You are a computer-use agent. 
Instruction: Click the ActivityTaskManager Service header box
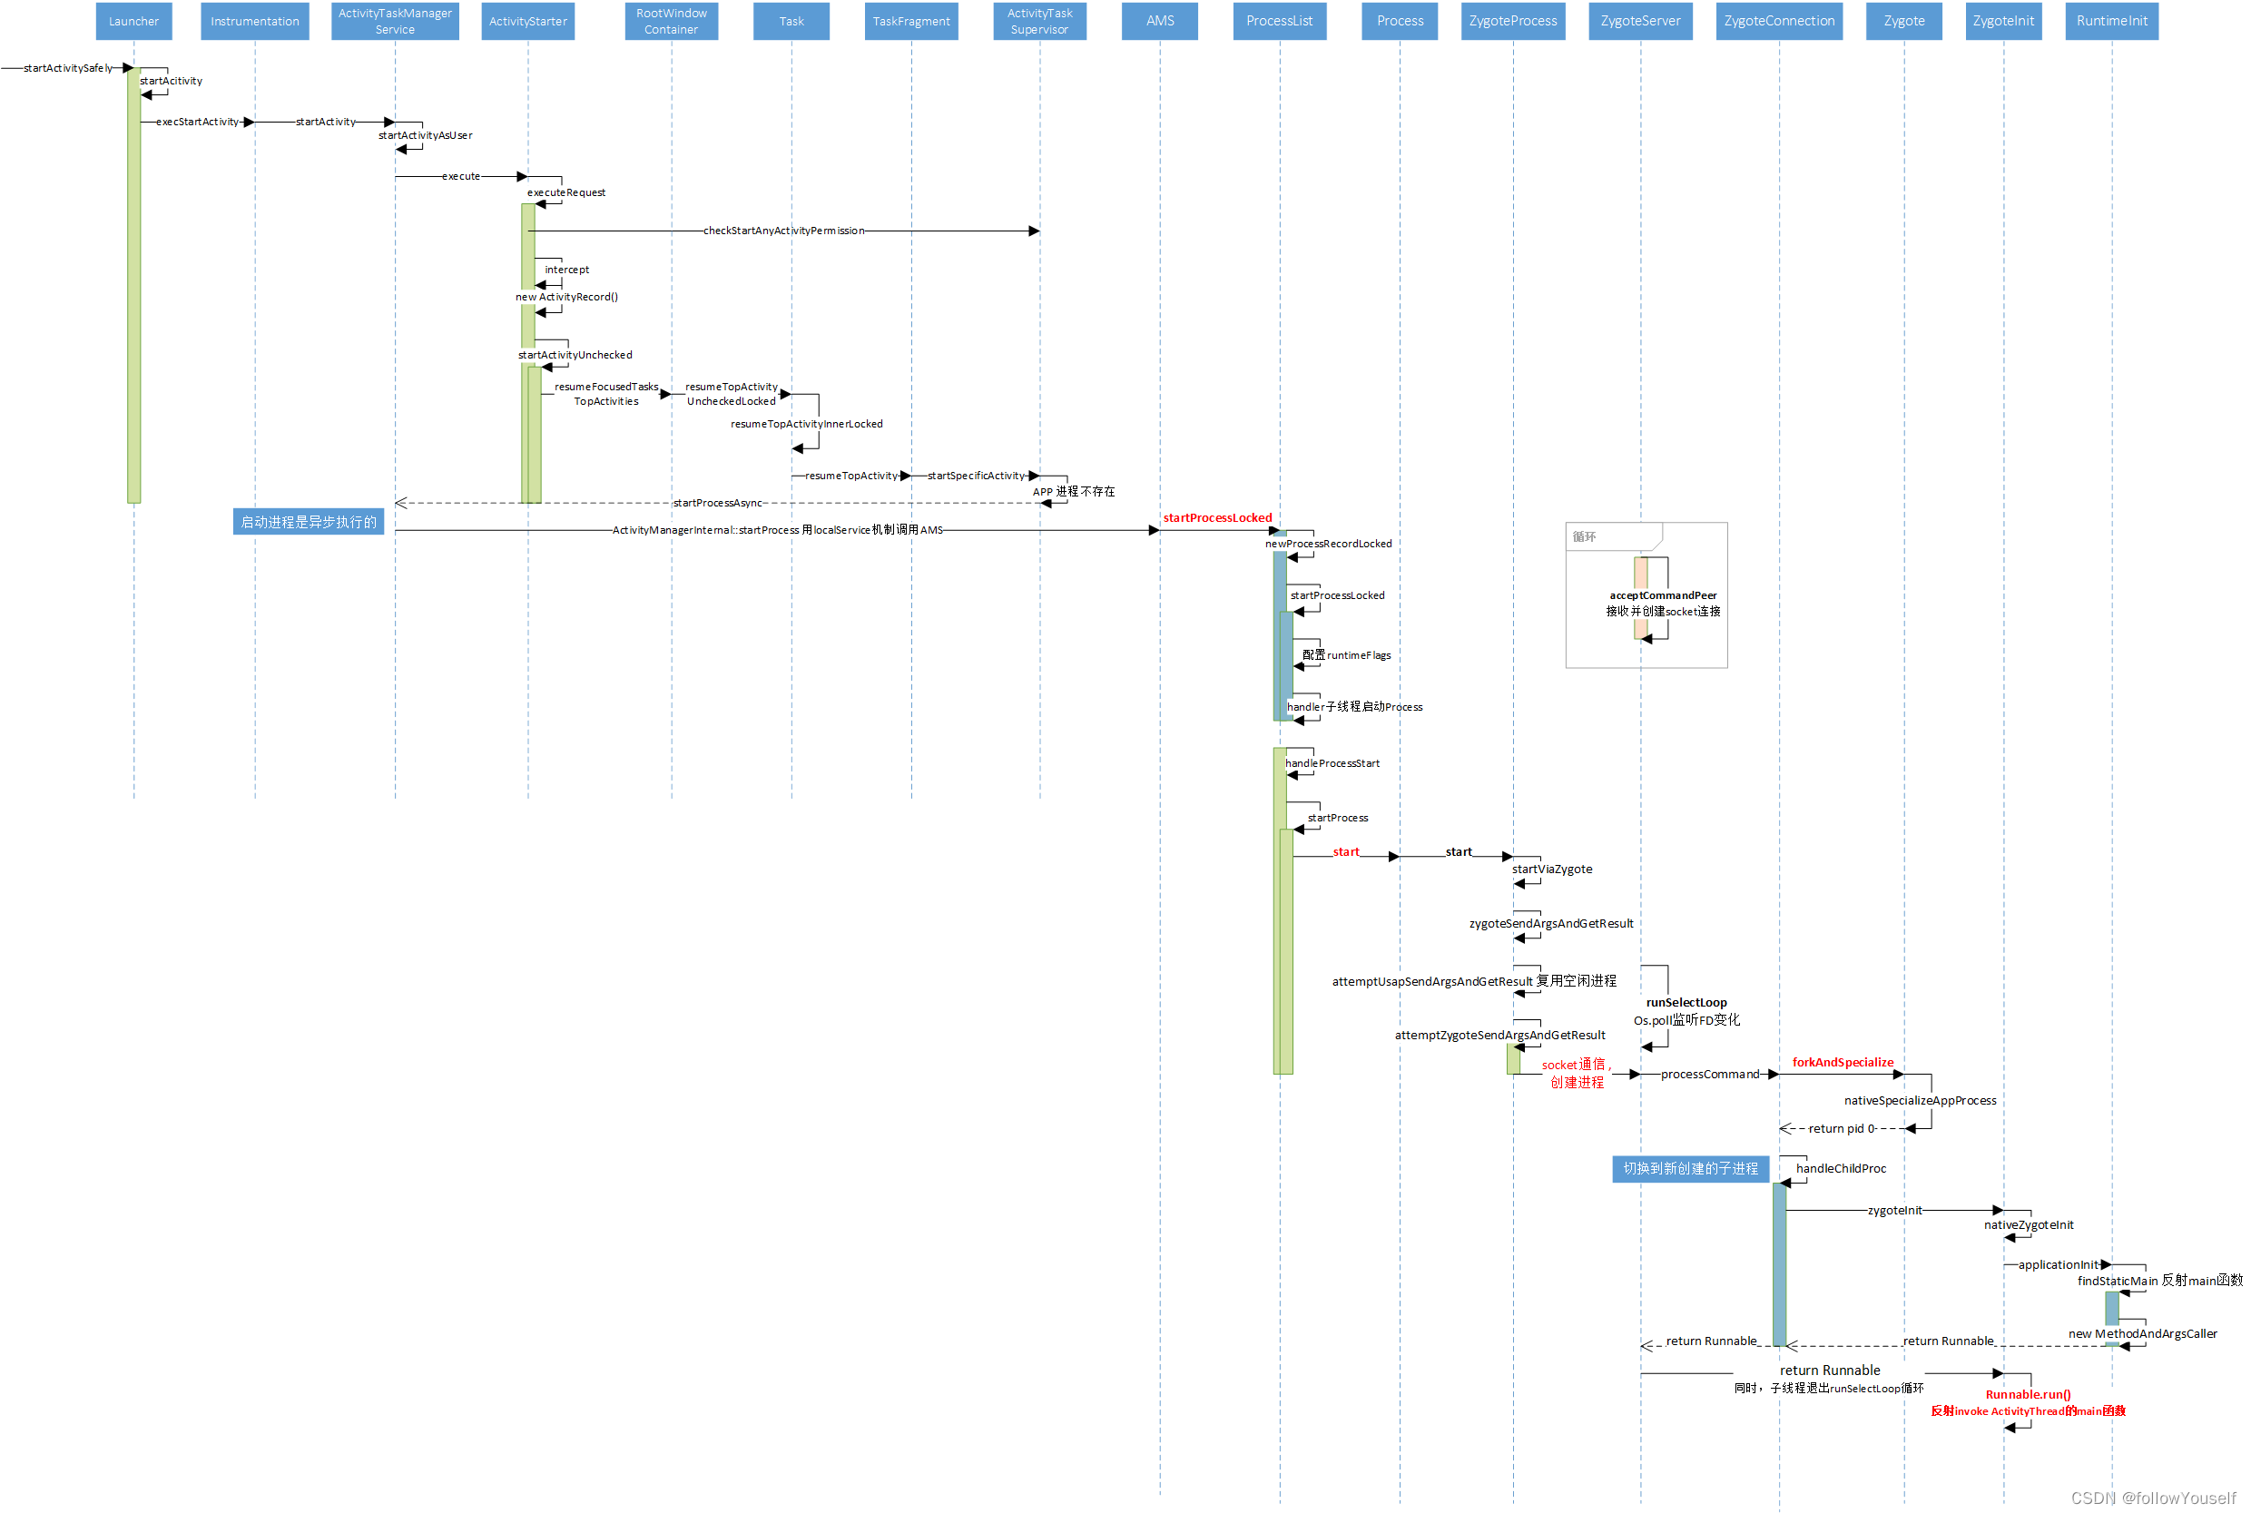(x=395, y=21)
